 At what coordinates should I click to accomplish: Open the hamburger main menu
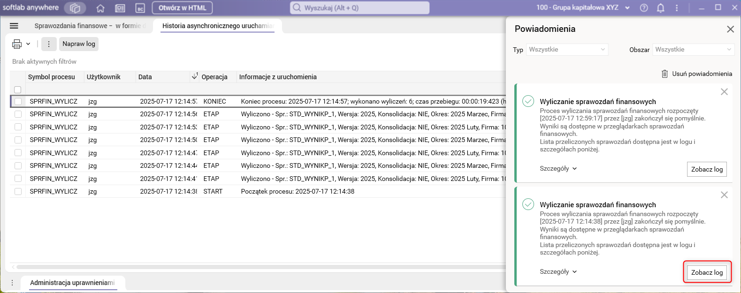[14, 26]
